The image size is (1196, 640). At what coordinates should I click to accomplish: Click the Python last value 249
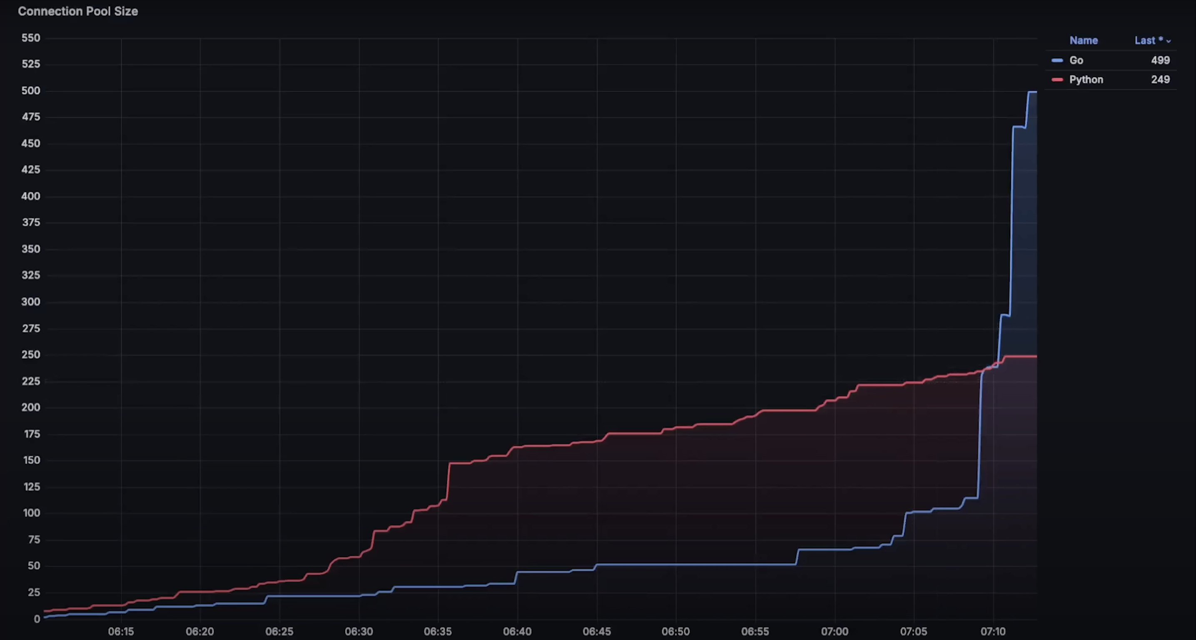(1160, 80)
